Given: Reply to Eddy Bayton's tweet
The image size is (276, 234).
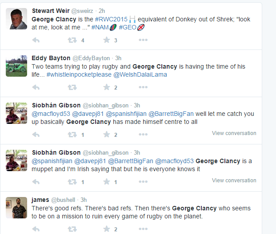Looking at the screenshot, I should click(x=36, y=87).
